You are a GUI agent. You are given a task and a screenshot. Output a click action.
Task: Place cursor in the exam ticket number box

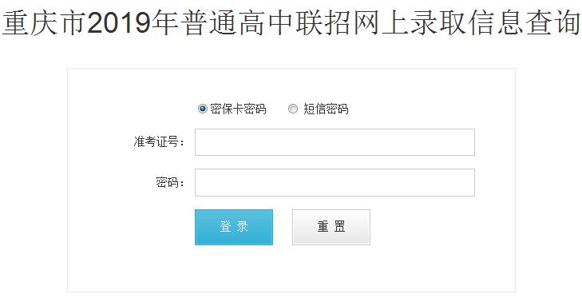tap(335, 142)
